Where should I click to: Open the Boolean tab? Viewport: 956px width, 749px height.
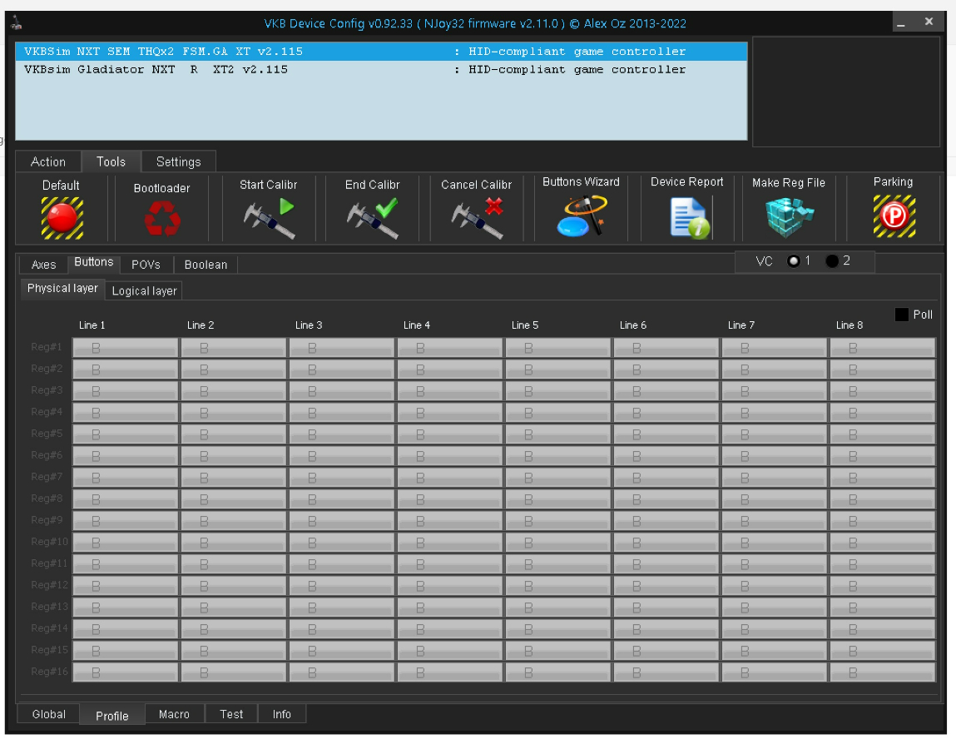pyautogui.click(x=206, y=265)
